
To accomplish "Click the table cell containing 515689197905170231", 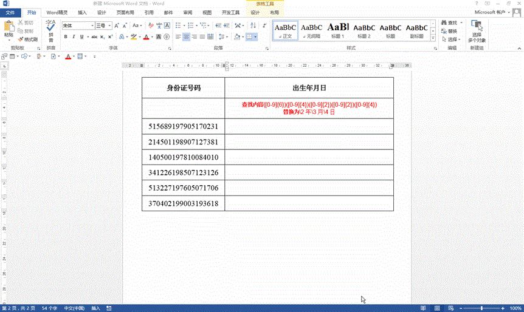I will [x=183, y=126].
